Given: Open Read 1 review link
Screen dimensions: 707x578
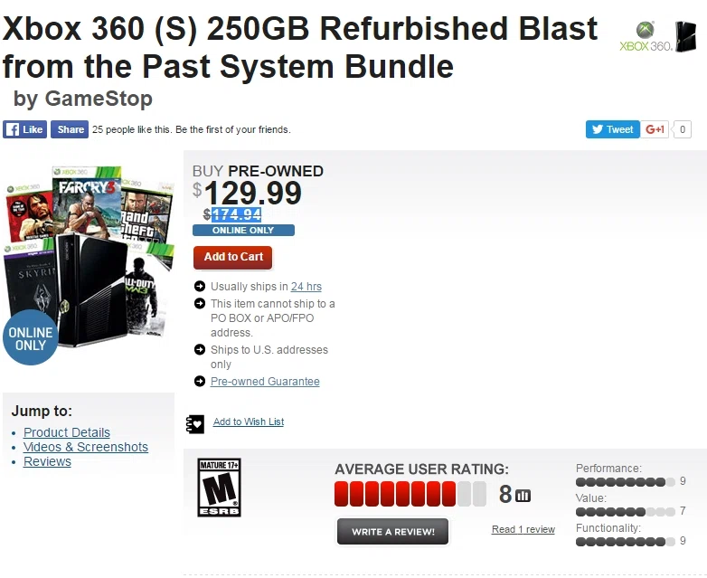Looking at the screenshot, I should point(523,529).
